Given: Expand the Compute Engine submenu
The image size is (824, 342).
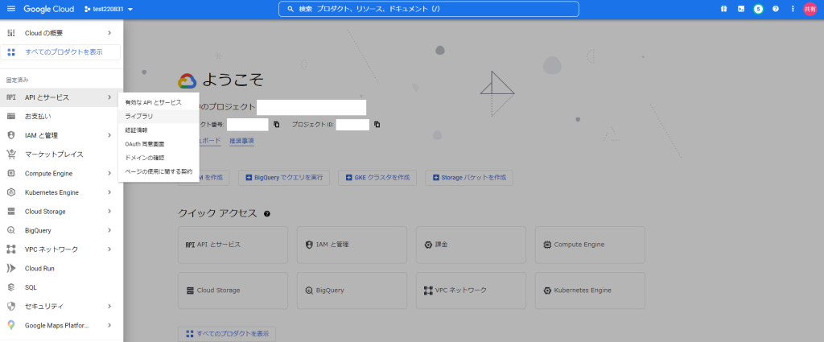Looking at the screenshot, I should tap(109, 173).
